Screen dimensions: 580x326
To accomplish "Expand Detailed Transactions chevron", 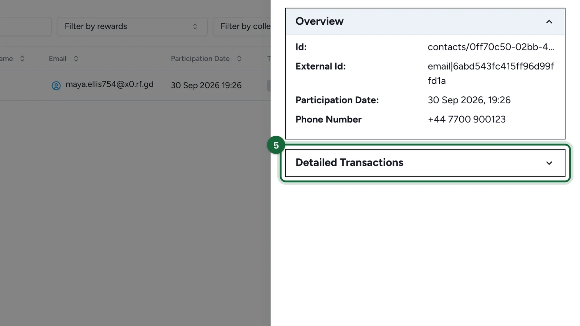I will [x=549, y=163].
